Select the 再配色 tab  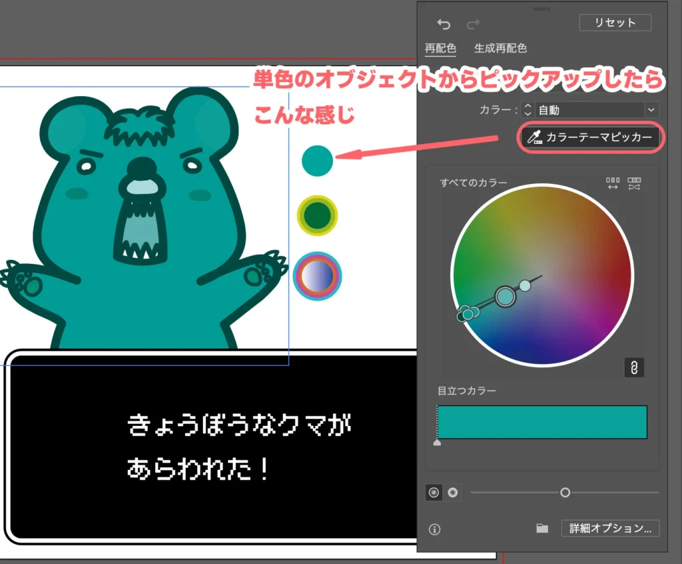coord(440,48)
